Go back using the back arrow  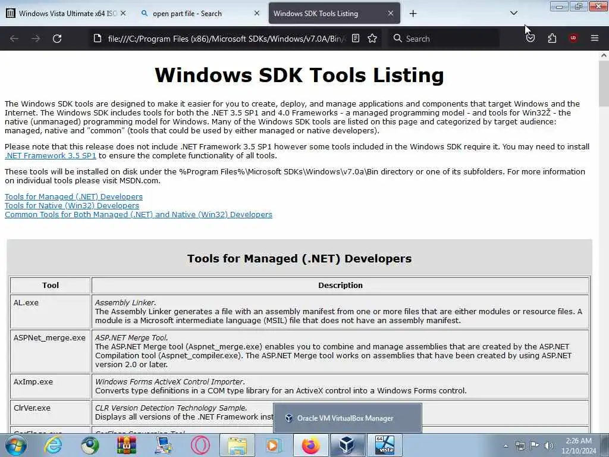[x=14, y=39]
